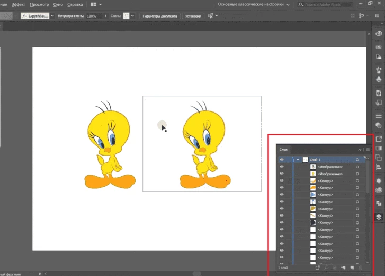Click scroll down arrow in Layers panel
The image size is (385, 276).
(368, 263)
